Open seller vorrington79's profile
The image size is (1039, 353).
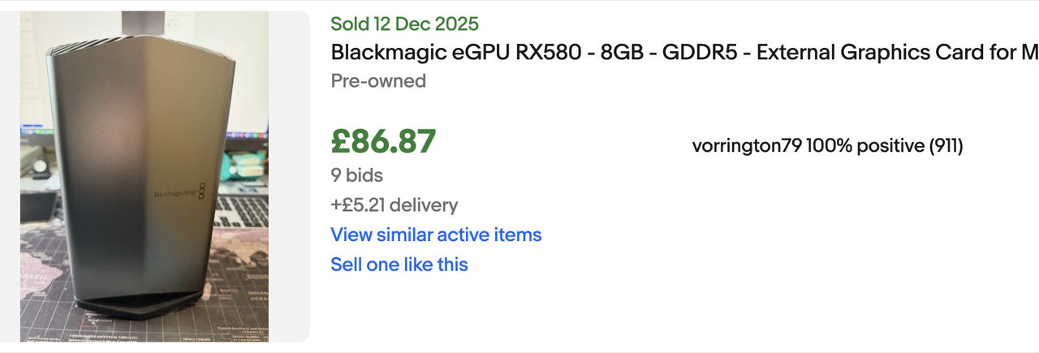click(x=747, y=146)
